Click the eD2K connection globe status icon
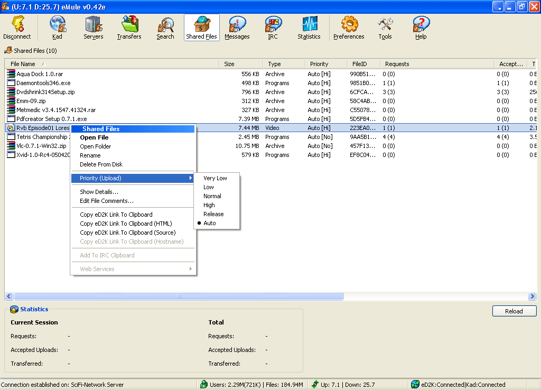This screenshot has width=541, height=390. 415,384
